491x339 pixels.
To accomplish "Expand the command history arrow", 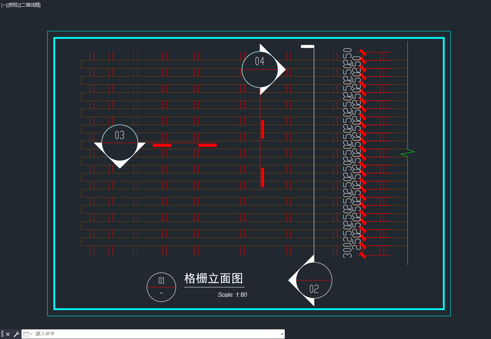I will 282,334.
